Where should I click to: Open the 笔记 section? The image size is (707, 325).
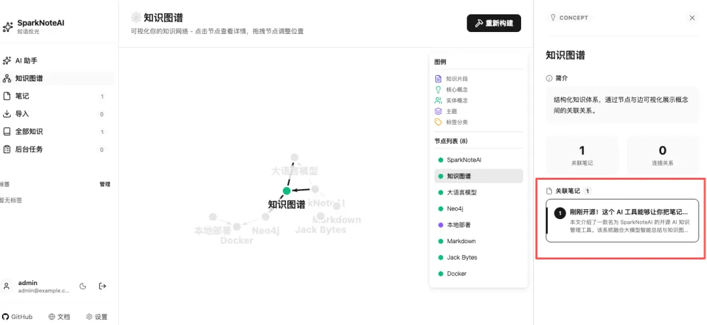click(57, 96)
